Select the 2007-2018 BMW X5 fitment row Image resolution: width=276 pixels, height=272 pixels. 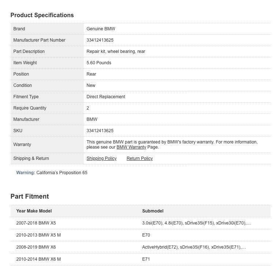click(x=36, y=223)
